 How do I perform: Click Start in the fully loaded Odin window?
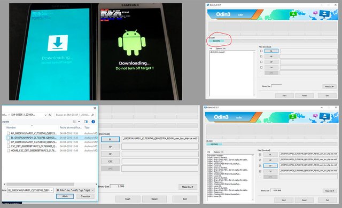(284, 200)
